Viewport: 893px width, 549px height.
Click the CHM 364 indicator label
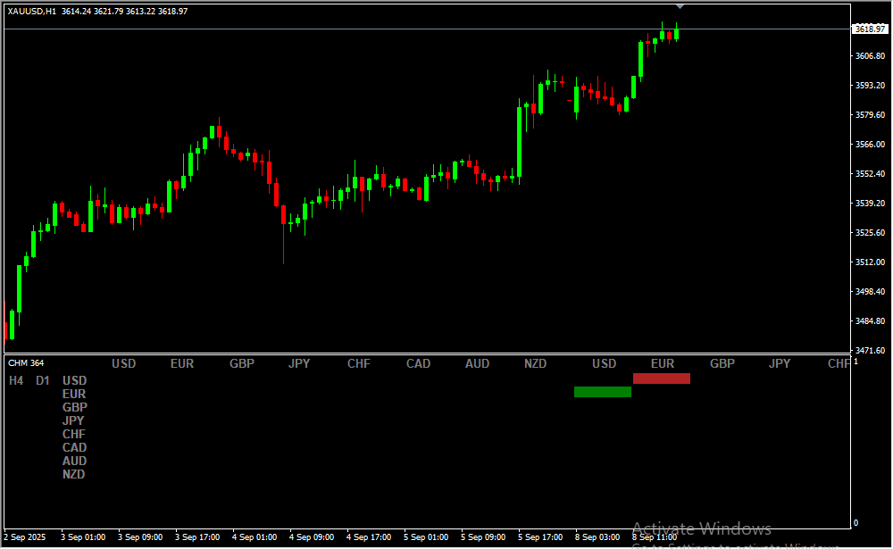pos(25,363)
